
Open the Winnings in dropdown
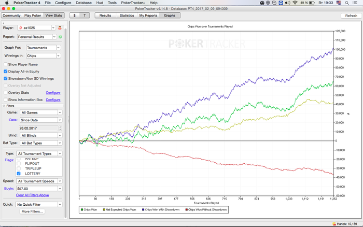point(43,56)
